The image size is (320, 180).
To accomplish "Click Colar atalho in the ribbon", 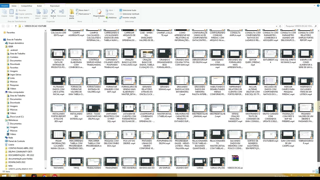I will tap(22, 17).
